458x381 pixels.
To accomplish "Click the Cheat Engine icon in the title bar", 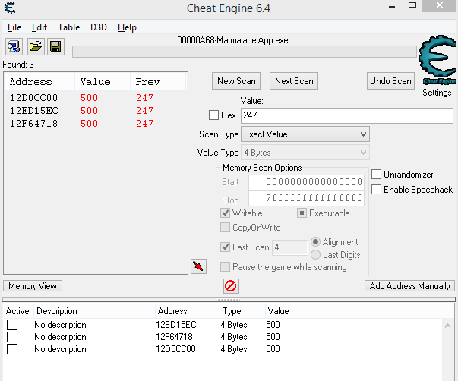I will tap(10, 8).
